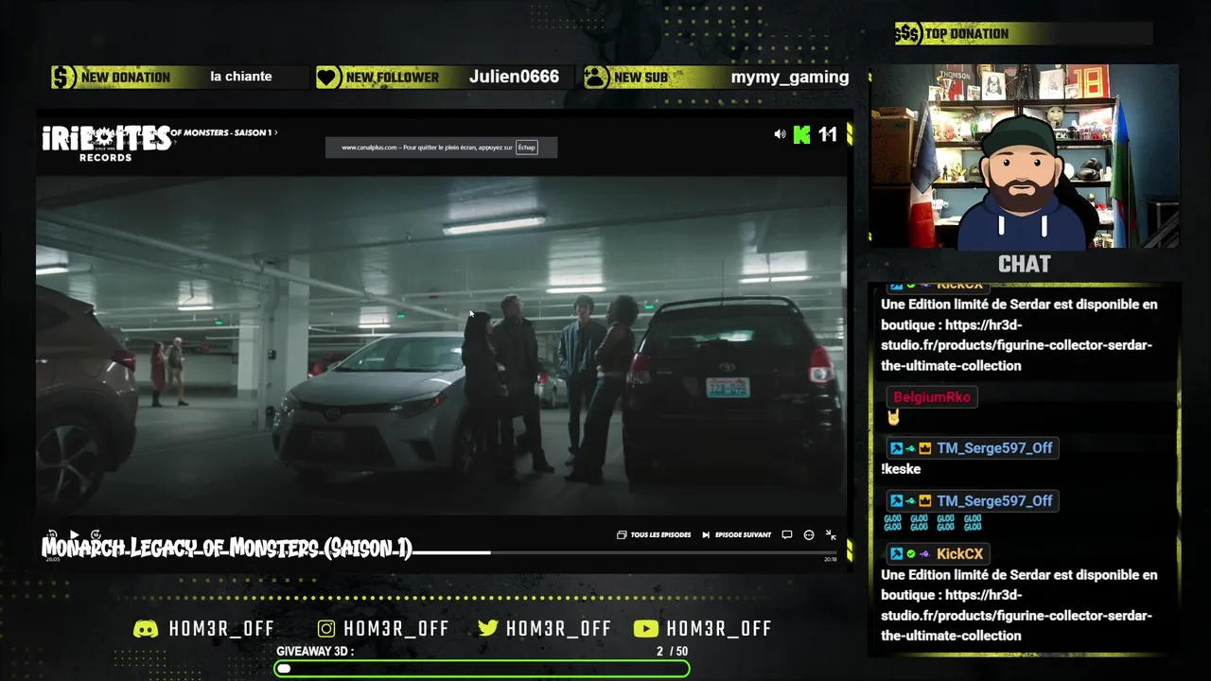Click the Giveaway 3D progress bar
Viewport: 1211px width, 681px height.
[482, 669]
